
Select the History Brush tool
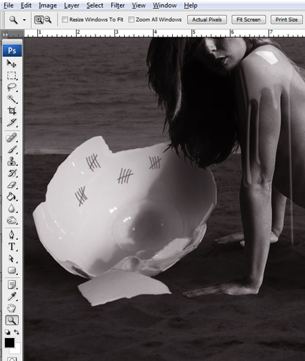[12, 173]
